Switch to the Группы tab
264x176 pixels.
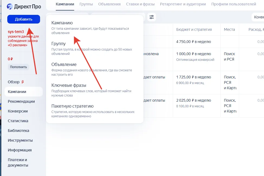86,4
